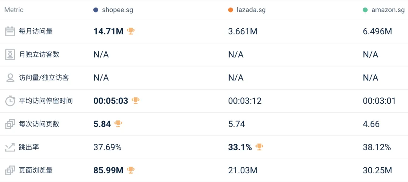This screenshot has height=182, width=408.
Task: Click the portrait icon beside 月独立访客数
Action: pyautogui.click(x=10, y=55)
